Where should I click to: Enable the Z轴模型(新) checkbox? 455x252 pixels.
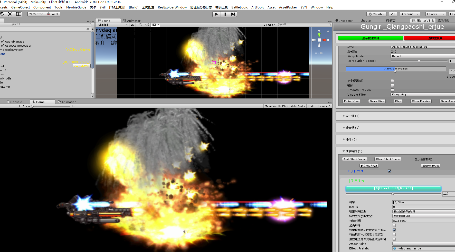392,81
